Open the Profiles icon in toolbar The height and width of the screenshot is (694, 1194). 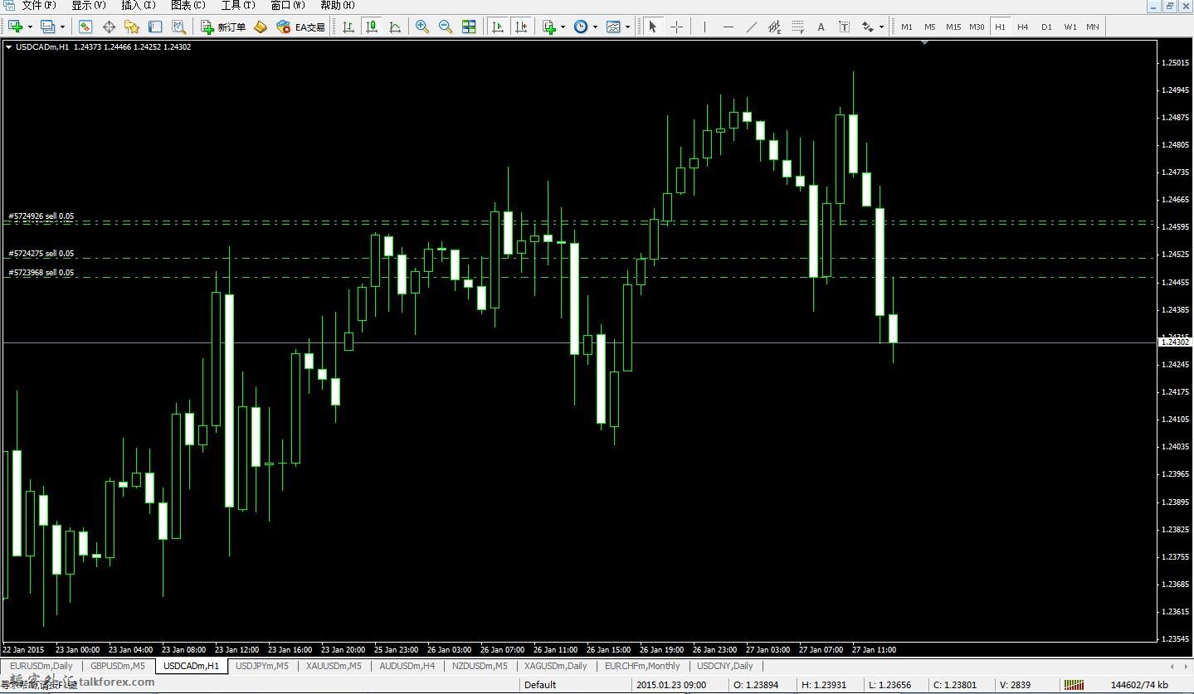tap(47, 27)
